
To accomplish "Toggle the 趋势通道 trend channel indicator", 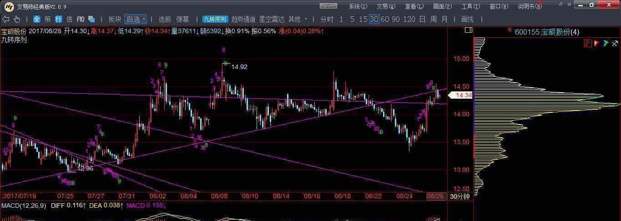I will [x=243, y=19].
